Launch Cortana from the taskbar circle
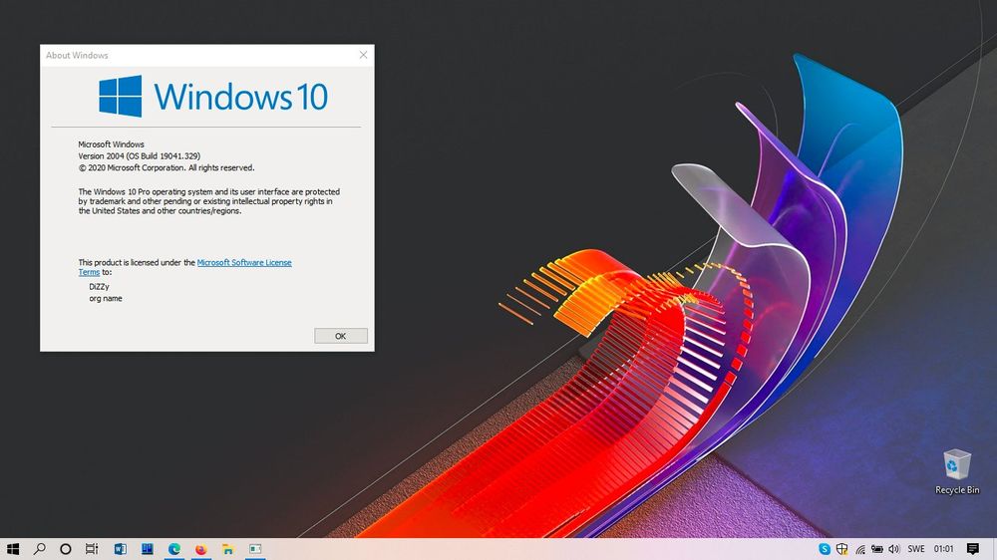The width and height of the screenshot is (997, 560). [66, 549]
